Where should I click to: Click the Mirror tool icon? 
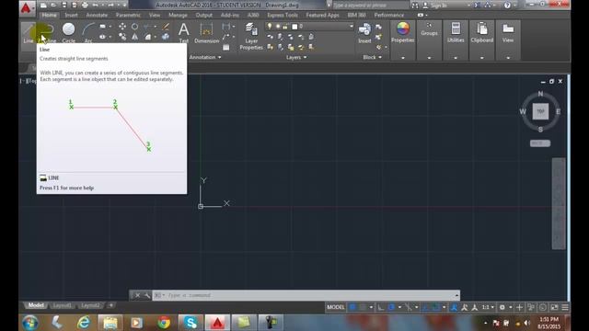tap(134, 37)
